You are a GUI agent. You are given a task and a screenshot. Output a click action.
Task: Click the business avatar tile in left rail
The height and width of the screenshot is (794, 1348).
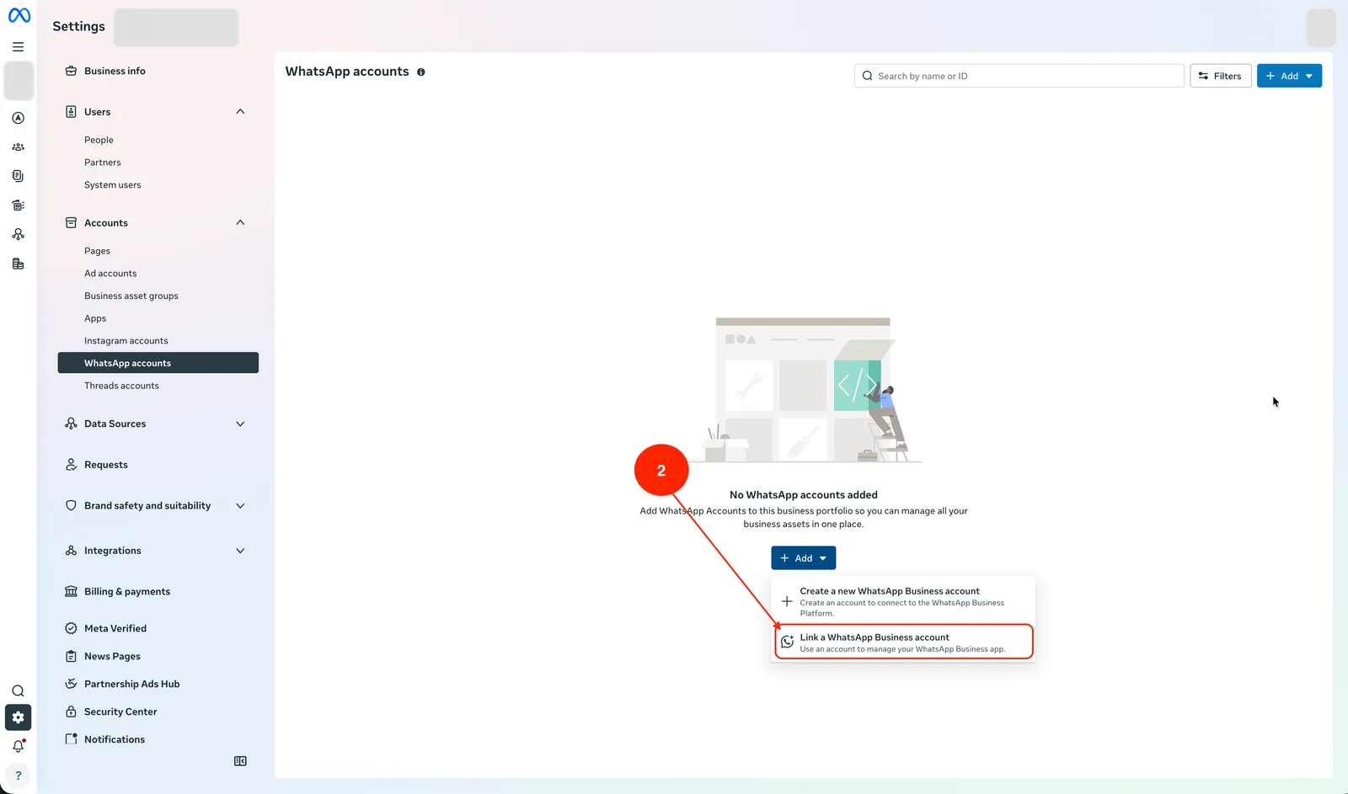point(19,81)
